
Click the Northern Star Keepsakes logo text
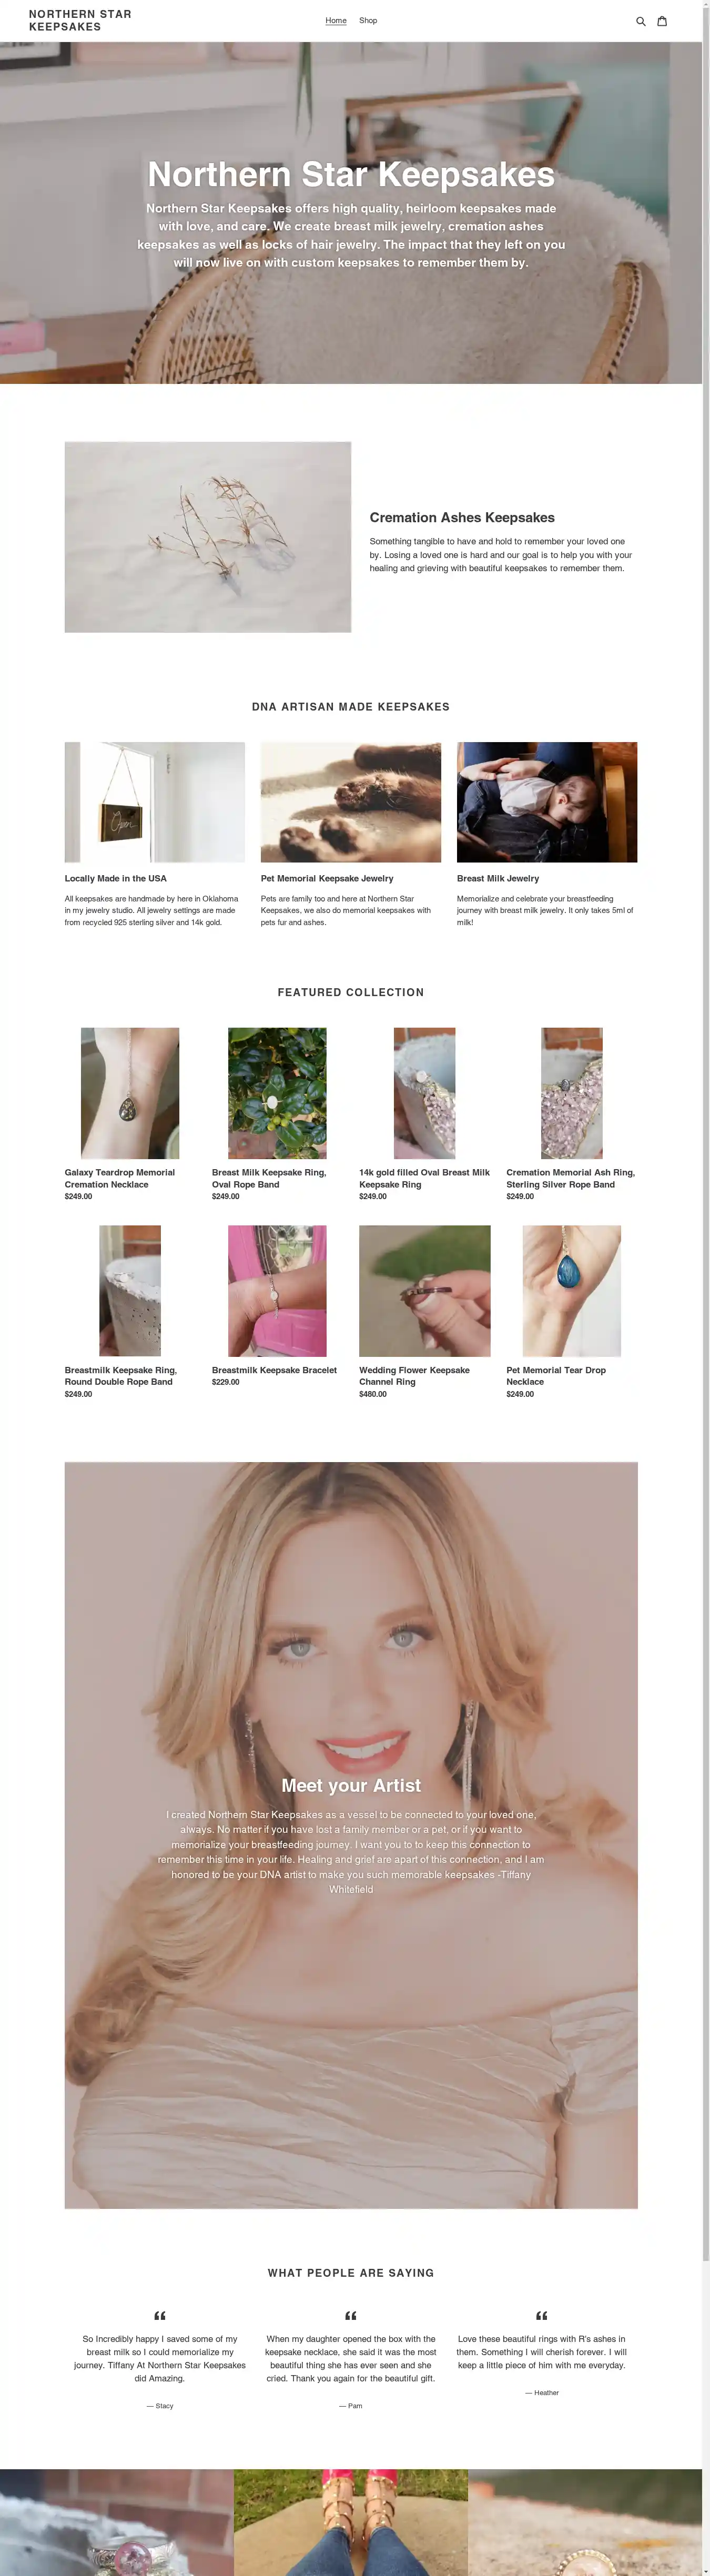80,21
